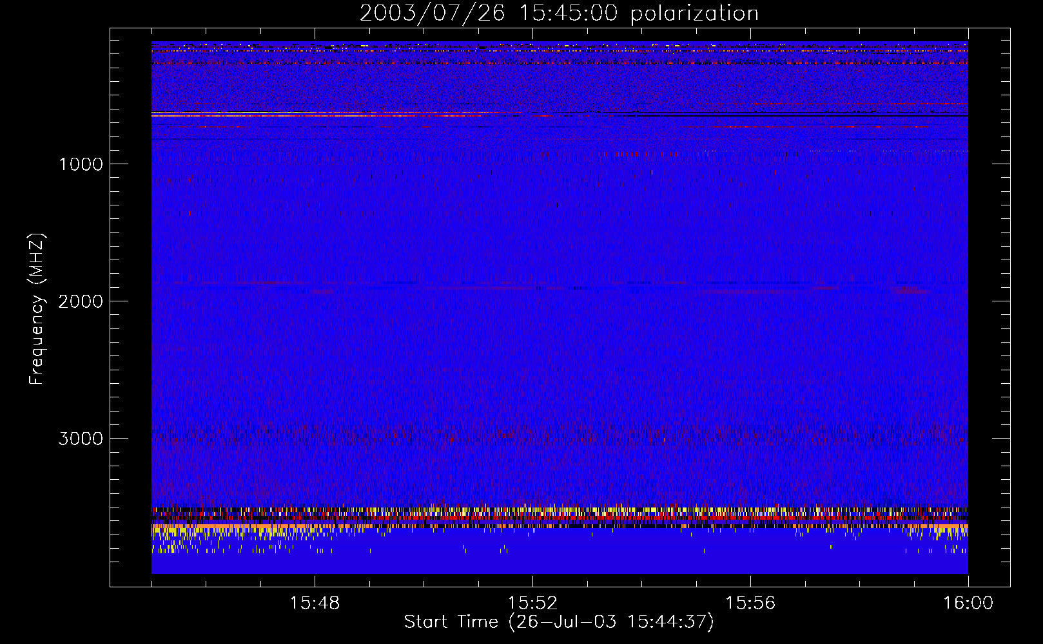Select the 'Frequency (MHZ)' axis label

tap(37, 309)
